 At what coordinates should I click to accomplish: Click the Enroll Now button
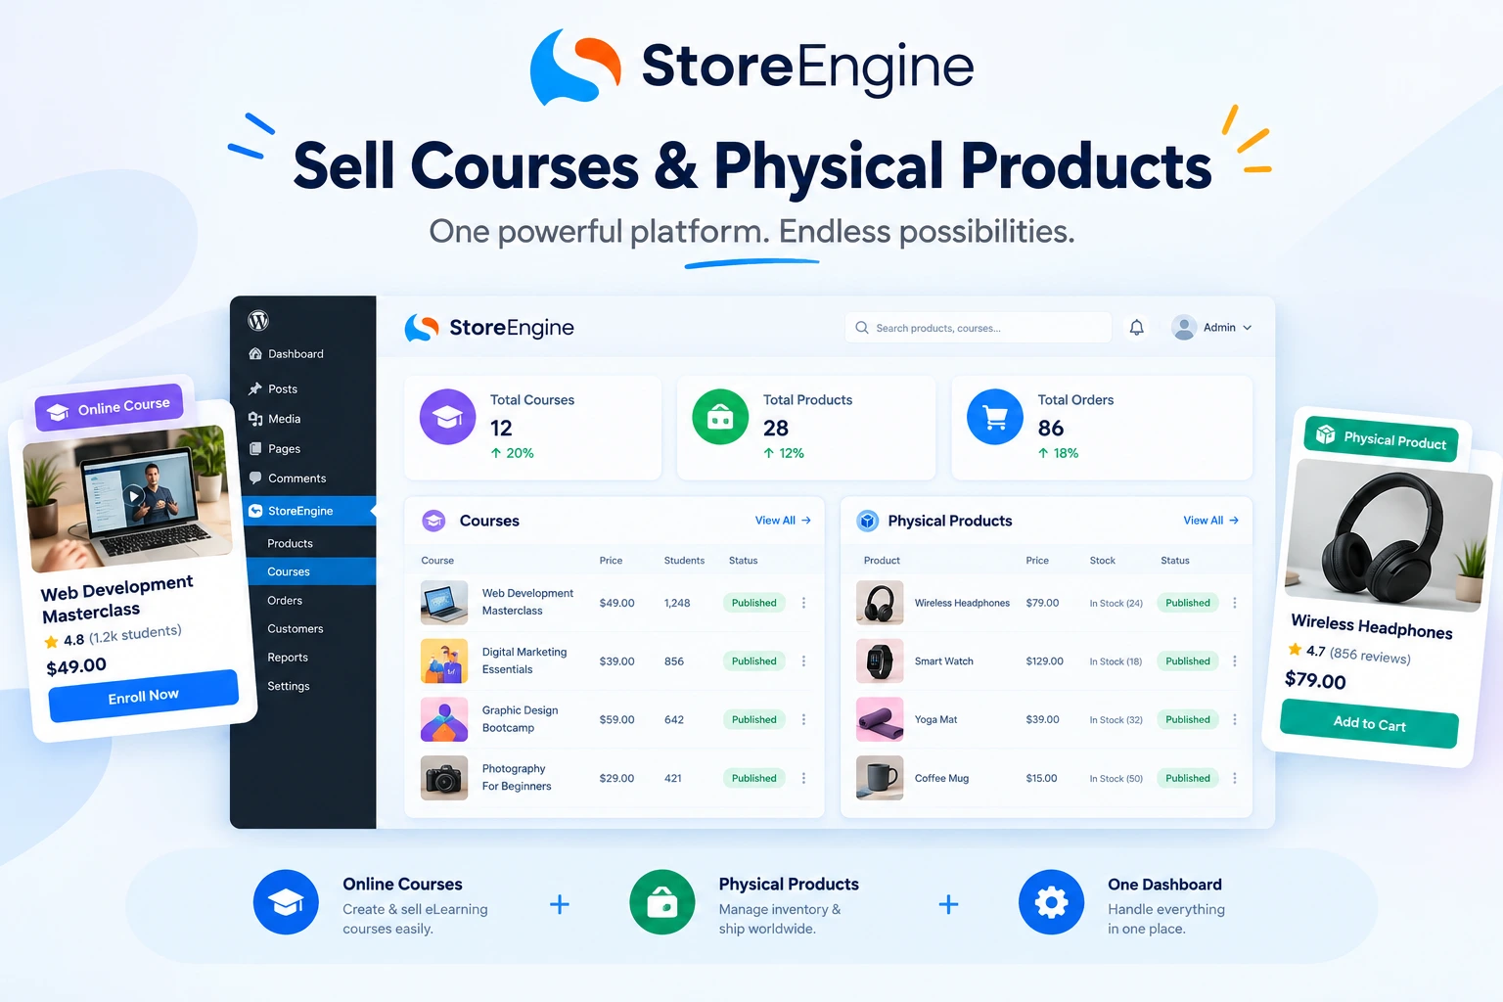[144, 696]
